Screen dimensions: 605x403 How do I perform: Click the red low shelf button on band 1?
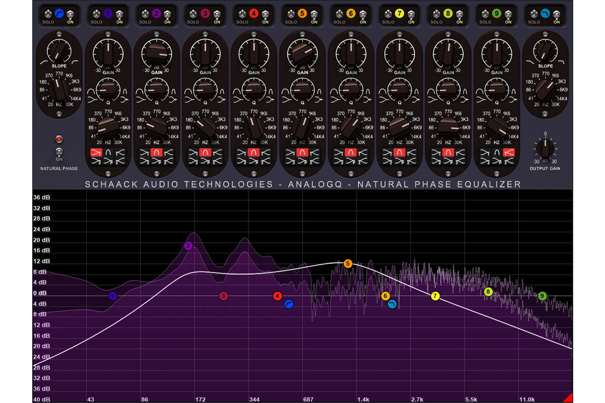point(96,153)
